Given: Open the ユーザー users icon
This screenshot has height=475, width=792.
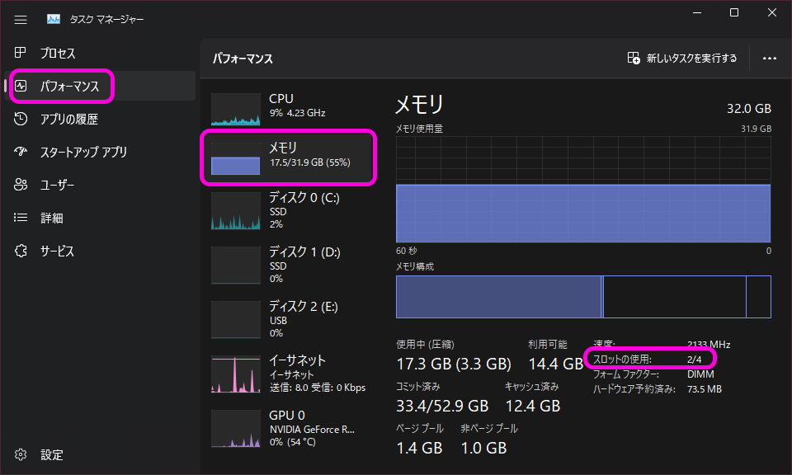Looking at the screenshot, I should click(x=21, y=185).
